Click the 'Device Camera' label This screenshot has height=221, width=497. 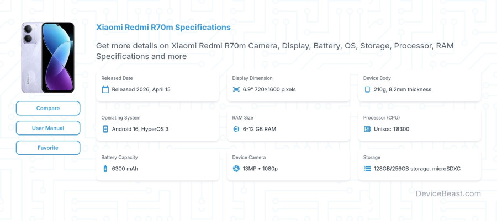pos(249,157)
